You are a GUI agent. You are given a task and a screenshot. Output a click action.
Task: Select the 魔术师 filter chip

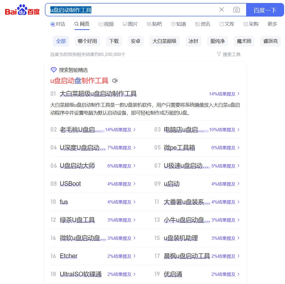click(x=244, y=41)
